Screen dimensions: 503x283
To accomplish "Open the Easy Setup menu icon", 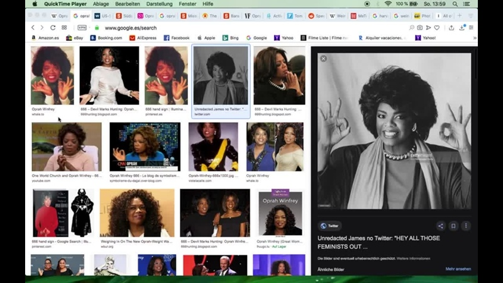I will pos(471,28).
